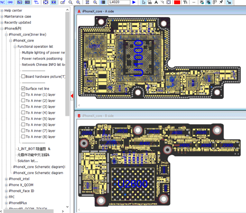Screen dimensions: 246x213
Task: Collapse the Functional operation list node
Action: [15, 47]
